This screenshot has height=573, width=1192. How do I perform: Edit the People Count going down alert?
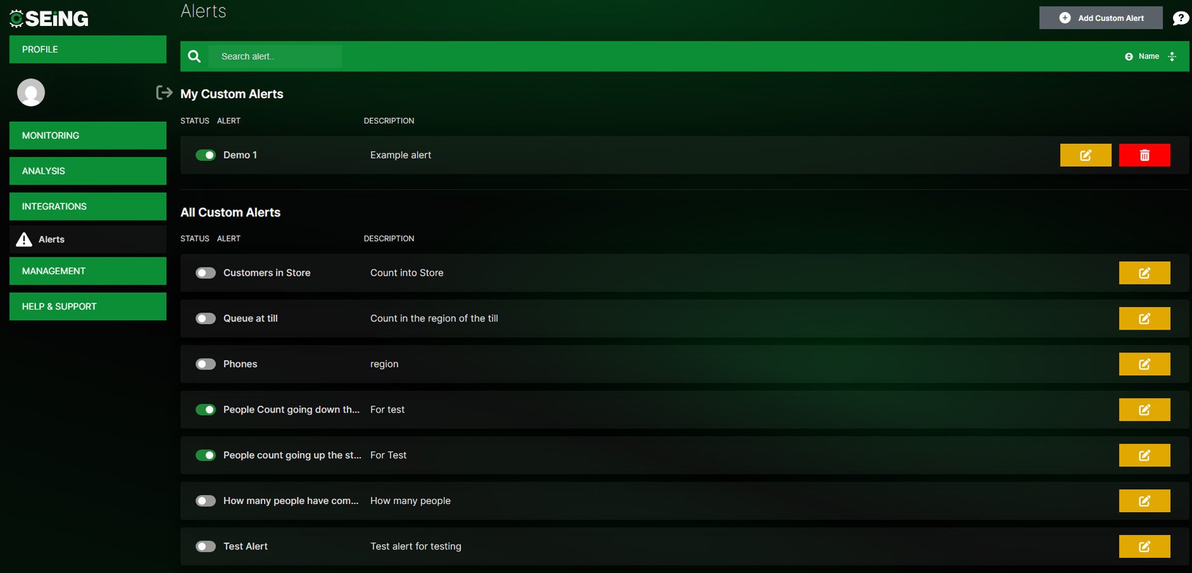[1144, 410]
